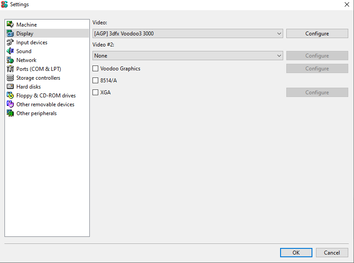Screen dimensions: 354x263
Task: Switch to the Sound label
Action: tap(24, 51)
